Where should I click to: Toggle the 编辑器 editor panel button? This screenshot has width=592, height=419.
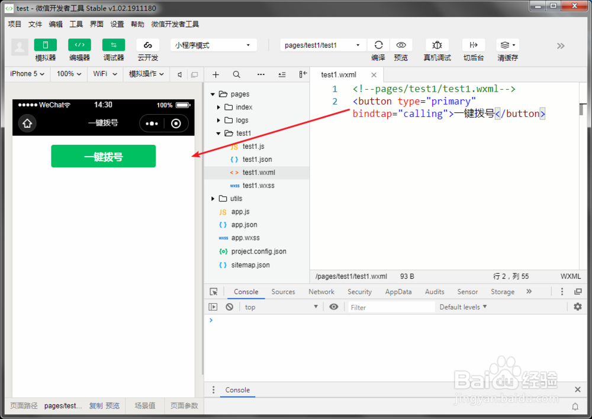(79, 45)
